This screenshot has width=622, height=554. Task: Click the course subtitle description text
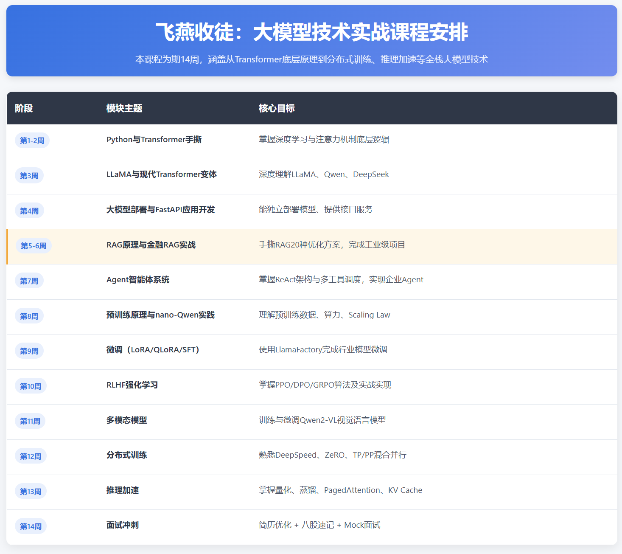[311, 59]
